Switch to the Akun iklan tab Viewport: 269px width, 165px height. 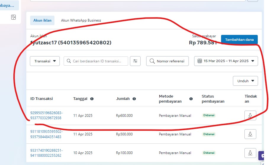(42, 20)
